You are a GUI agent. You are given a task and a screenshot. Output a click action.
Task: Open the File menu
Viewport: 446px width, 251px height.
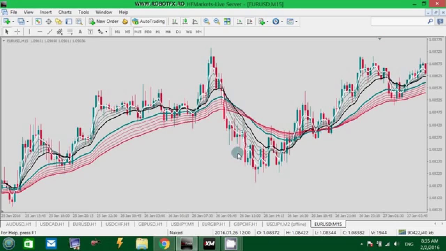click(x=14, y=12)
